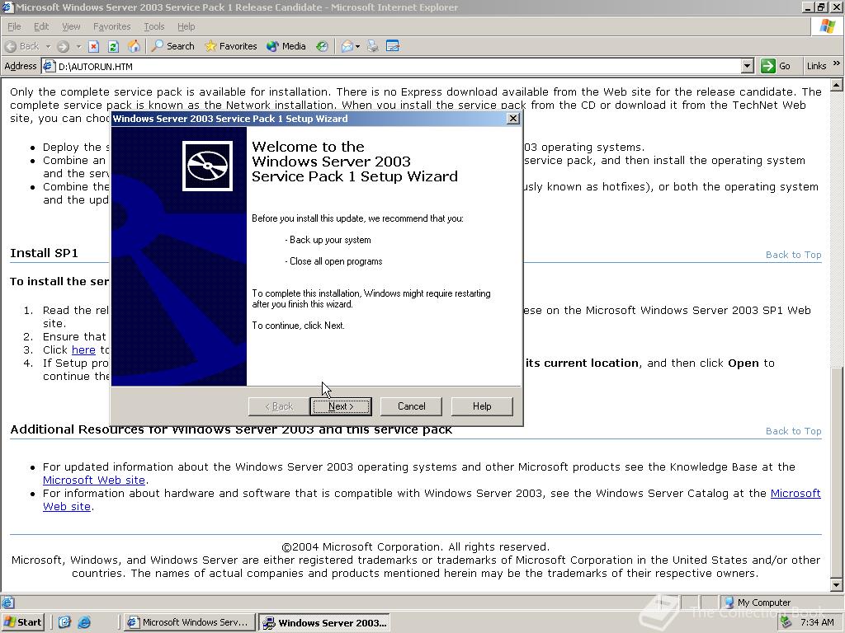Click the IE icon in the status bar
This screenshot has height=633, width=845.
[x=7, y=603]
